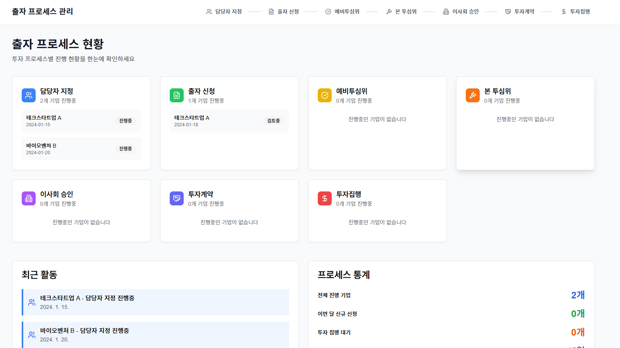
Task: Click the 담당자 지정 people icon in top navigation
Action: click(209, 12)
